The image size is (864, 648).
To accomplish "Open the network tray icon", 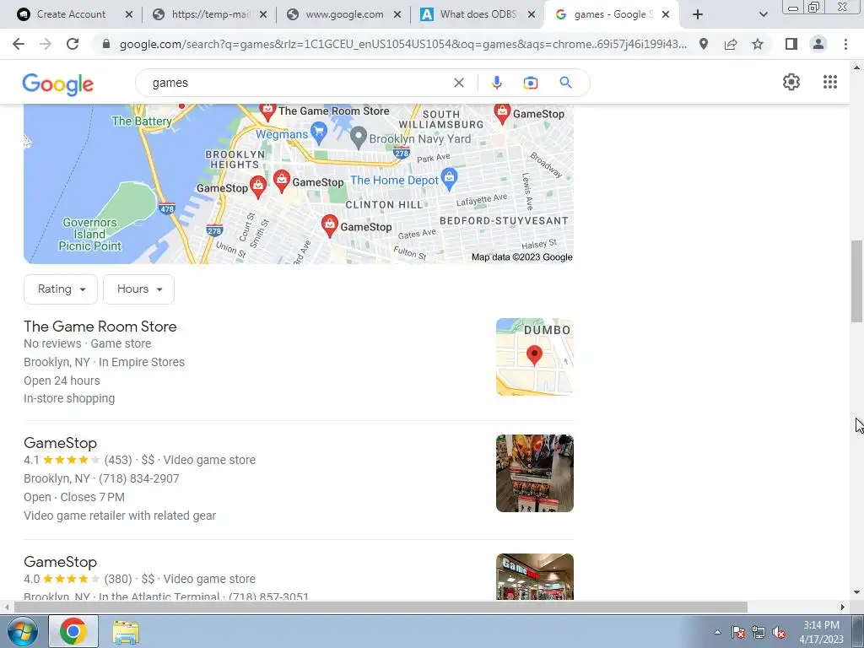I will [x=759, y=633].
